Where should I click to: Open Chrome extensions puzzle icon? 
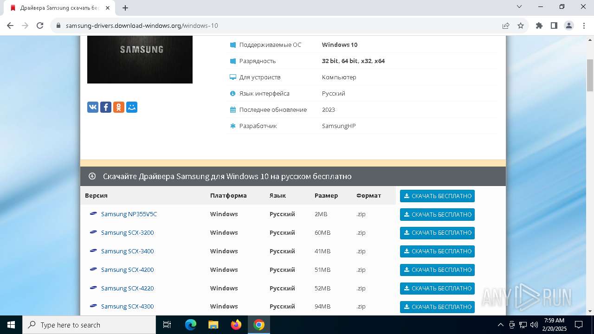tap(539, 26)
